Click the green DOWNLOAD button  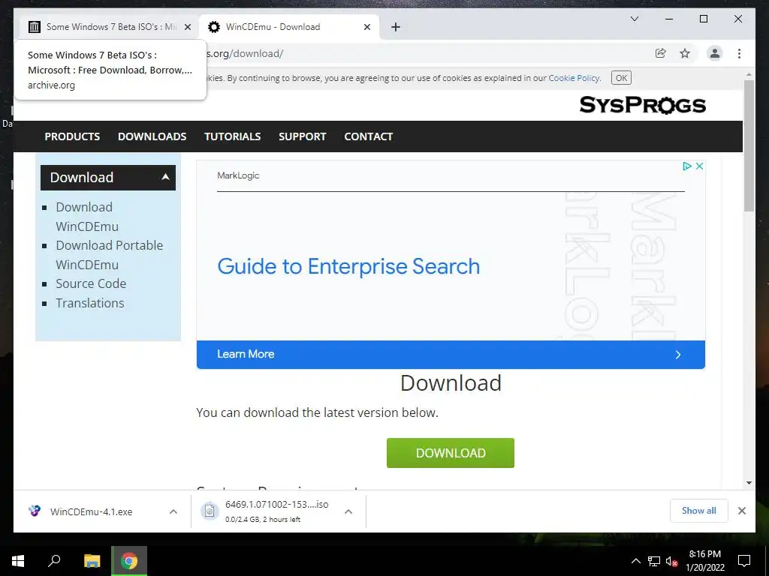click(x=451, y=453)
